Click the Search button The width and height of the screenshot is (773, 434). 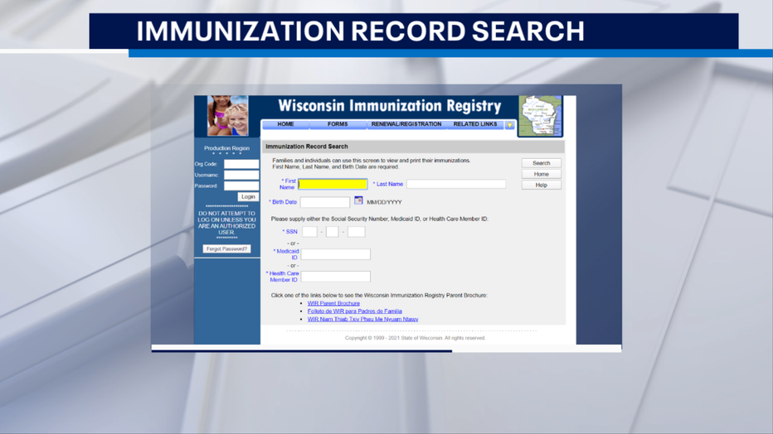pos(542,163)
